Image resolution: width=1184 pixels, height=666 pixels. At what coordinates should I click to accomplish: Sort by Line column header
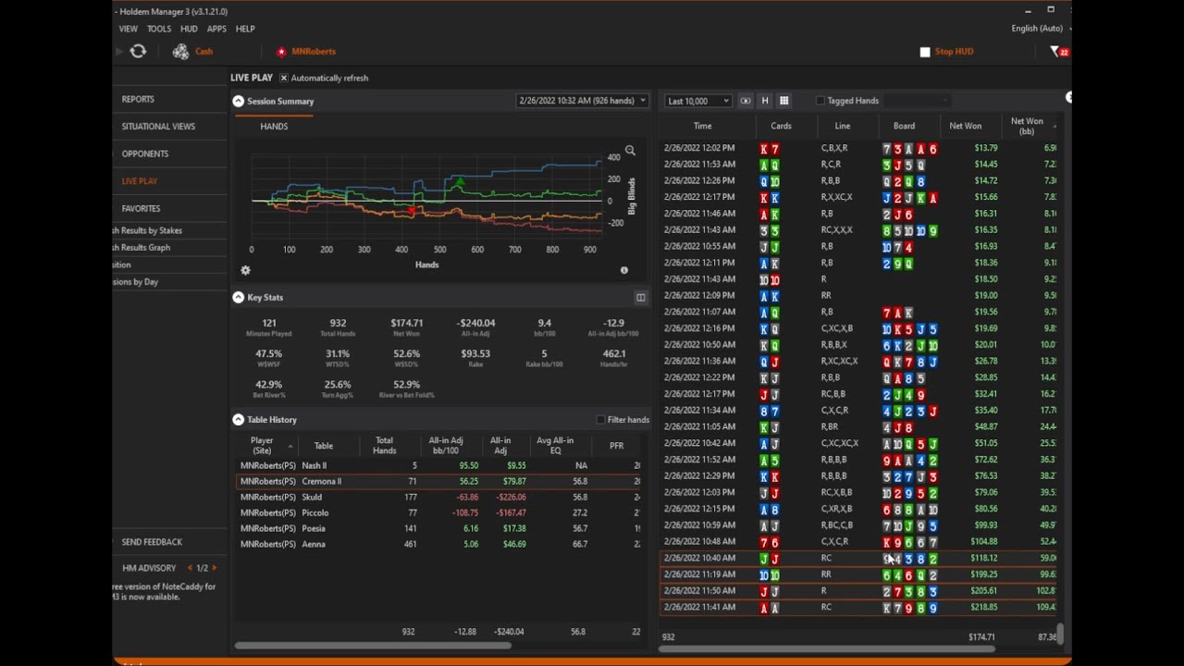click(842, 127)
